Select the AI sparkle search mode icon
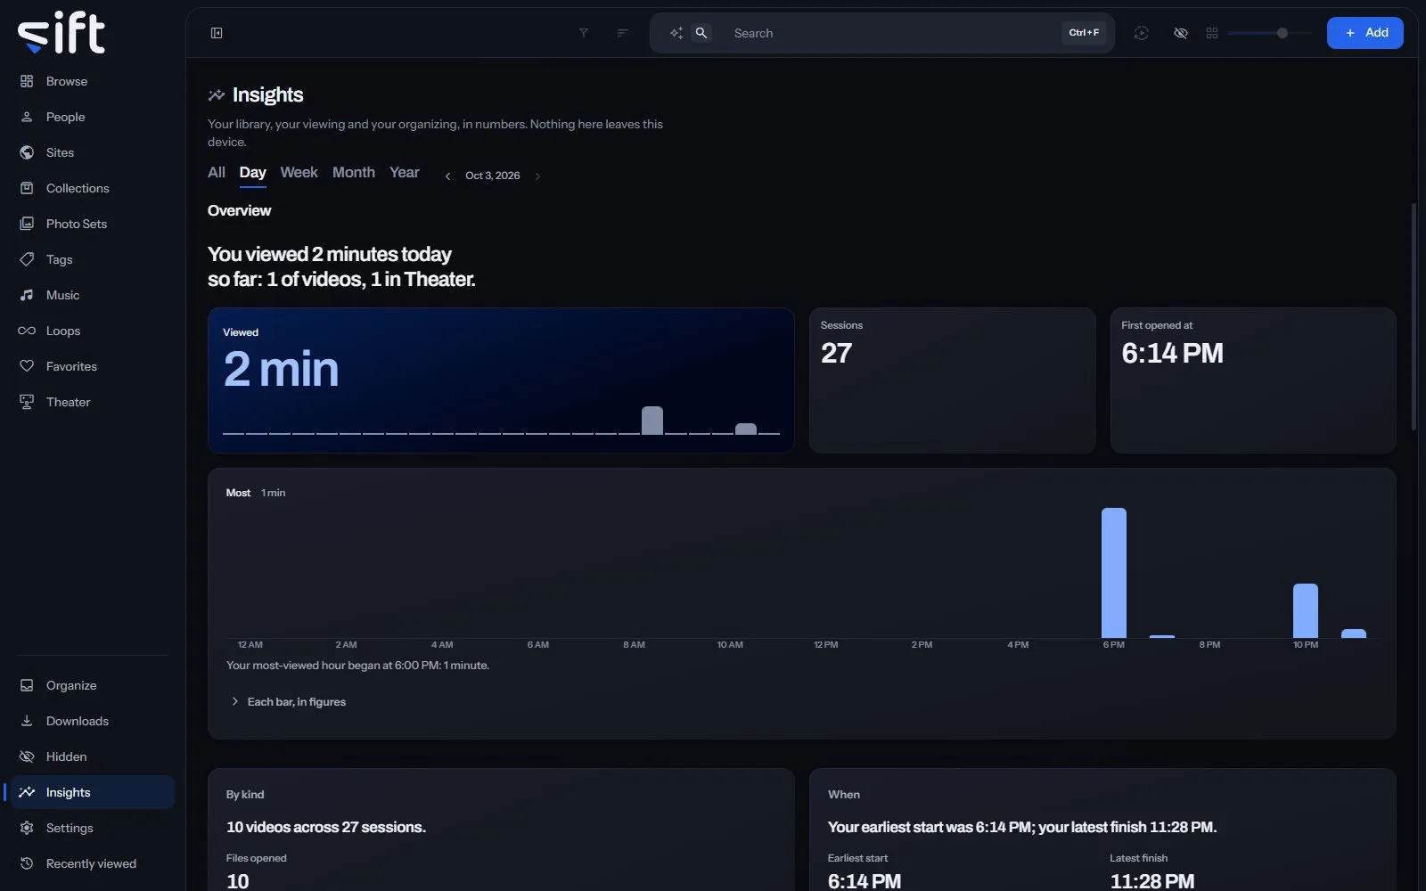1426x891 pixels. click(676, 33)
